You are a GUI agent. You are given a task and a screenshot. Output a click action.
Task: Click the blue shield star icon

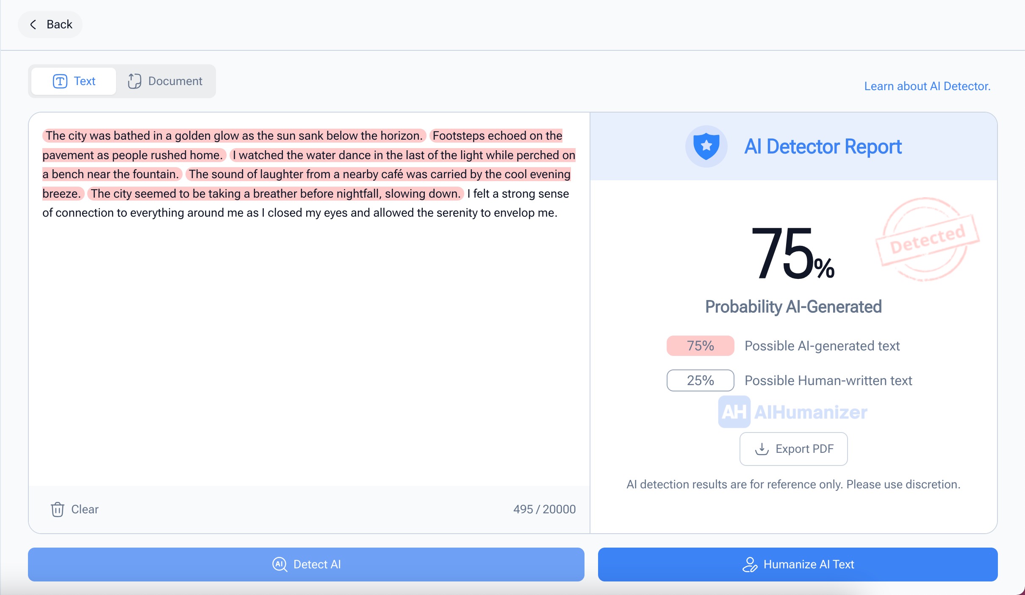(706, 146)
